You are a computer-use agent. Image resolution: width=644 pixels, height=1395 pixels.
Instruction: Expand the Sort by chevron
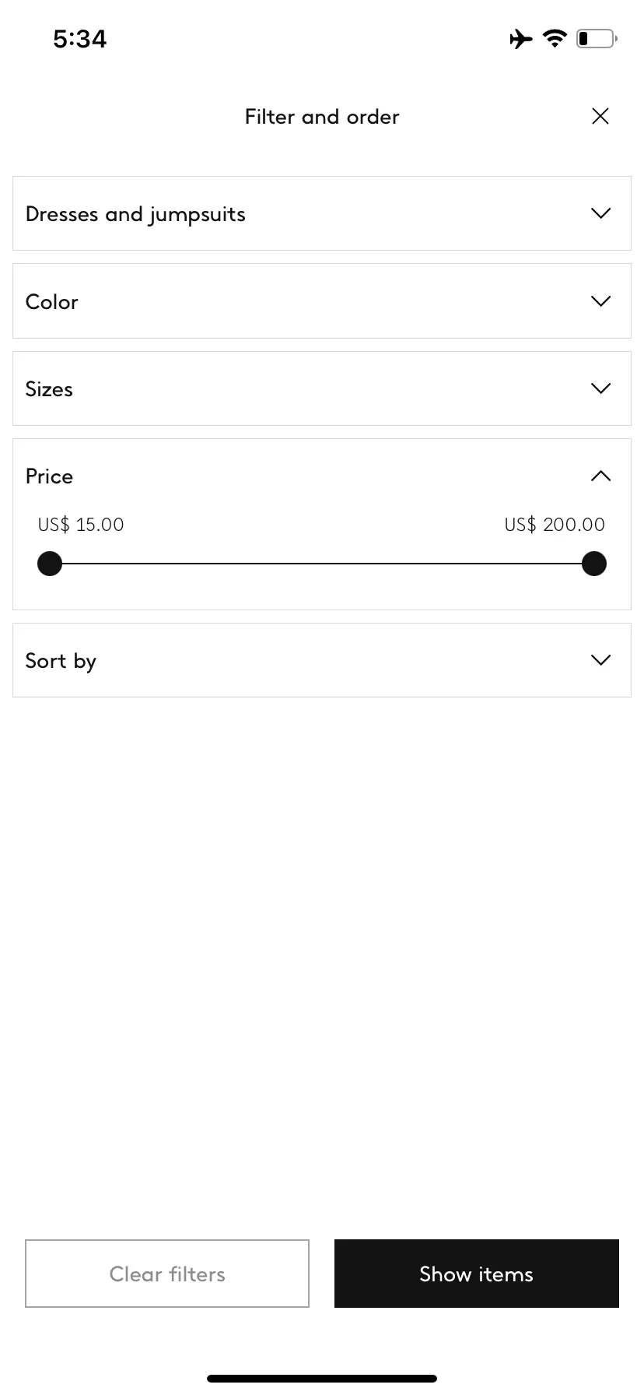point(600,660)
